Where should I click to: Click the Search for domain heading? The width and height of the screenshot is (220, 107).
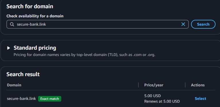click(x=30, y=7)
